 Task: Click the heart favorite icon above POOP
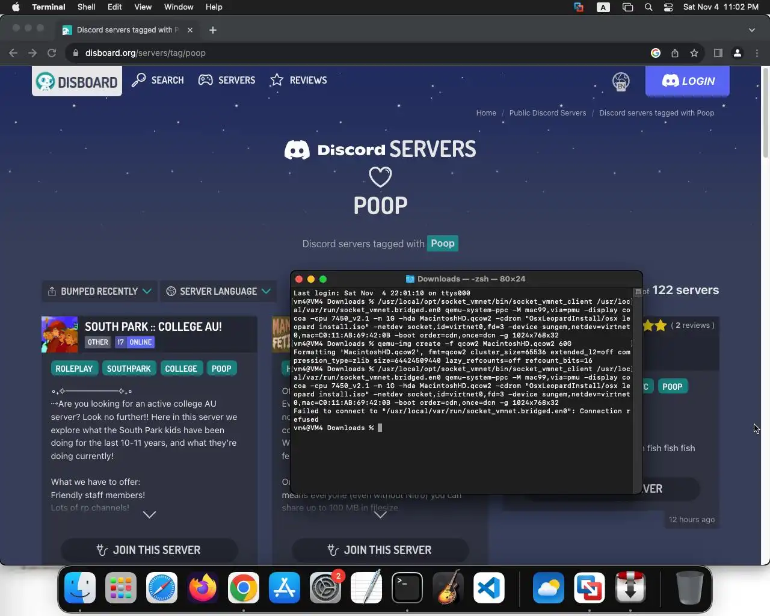click(380, 177)
